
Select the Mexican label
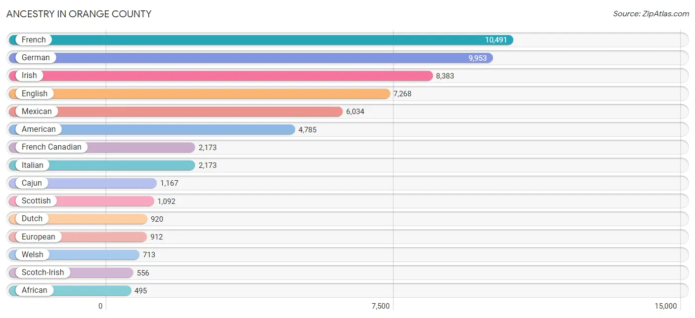(x=37, y=112)
